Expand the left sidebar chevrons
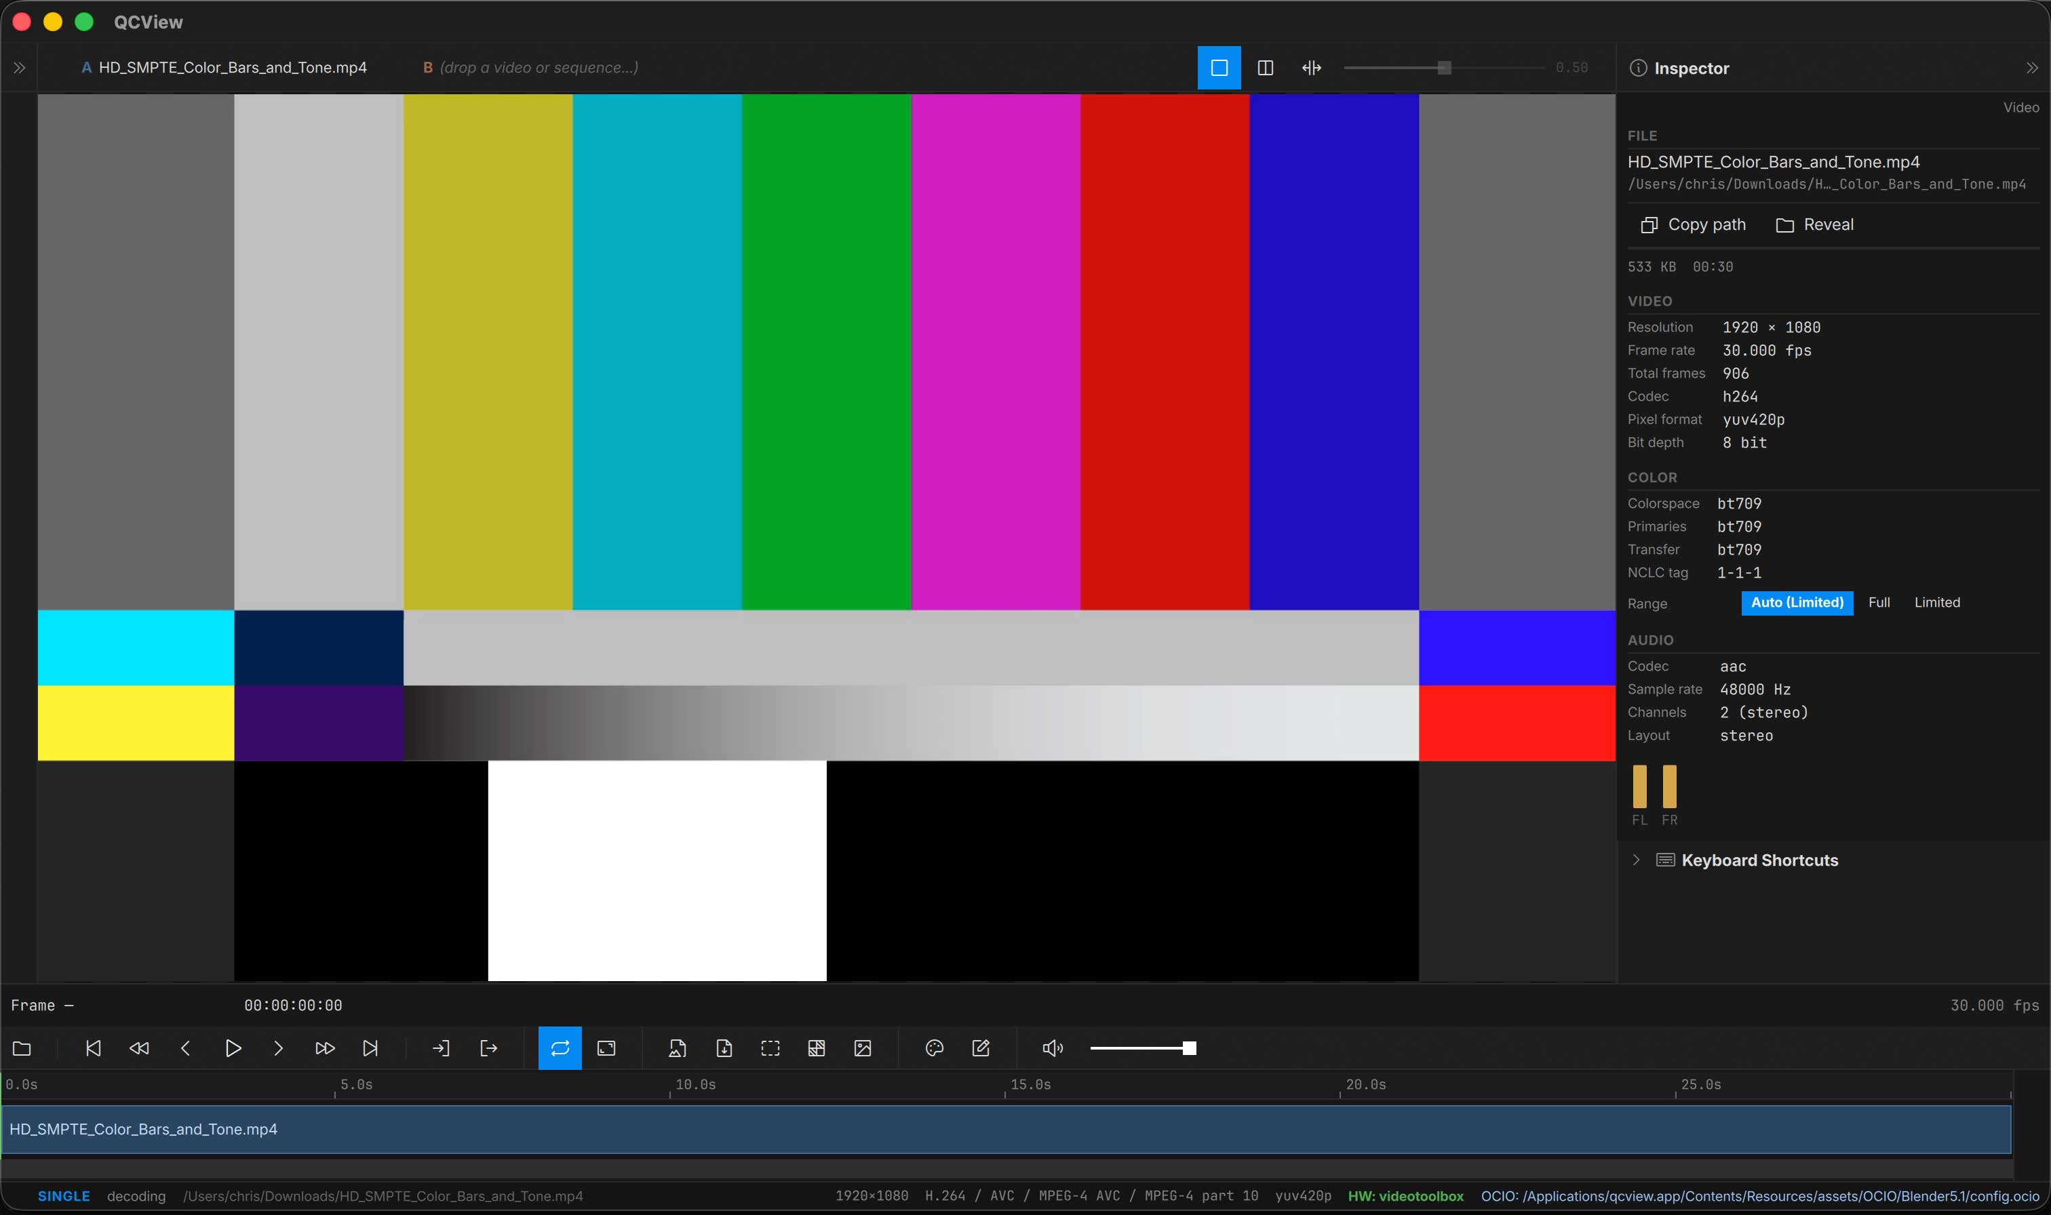 click(x=20, y=68)
